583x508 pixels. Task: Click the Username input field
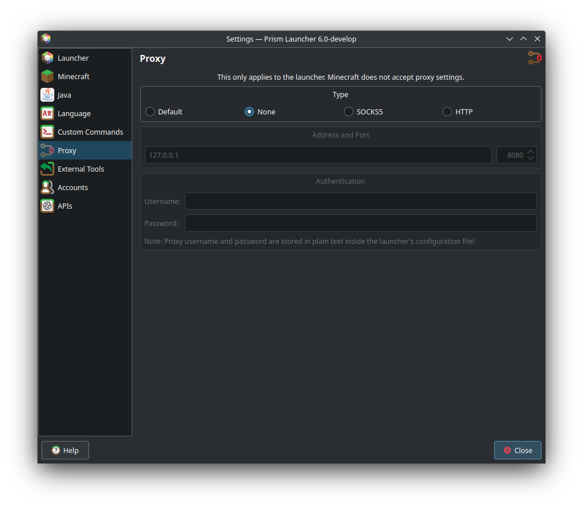(x=361, y=201)
